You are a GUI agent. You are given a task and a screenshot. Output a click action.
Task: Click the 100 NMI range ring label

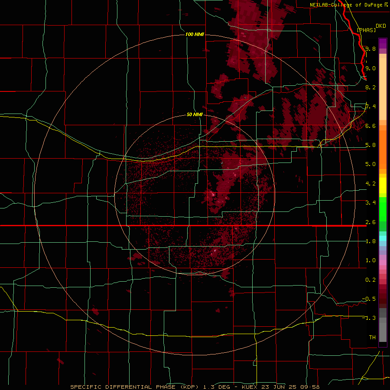coord(195,34)
